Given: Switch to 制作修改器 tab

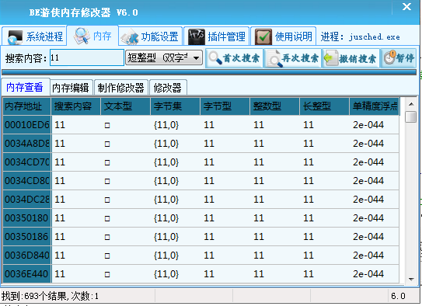Looking at the screenshot, I should 121,88.
